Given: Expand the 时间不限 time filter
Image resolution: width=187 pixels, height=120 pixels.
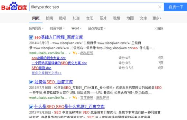Looking at the screenshot, I should click(x=57, y=28).
